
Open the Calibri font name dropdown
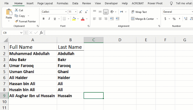click(66, 12)
